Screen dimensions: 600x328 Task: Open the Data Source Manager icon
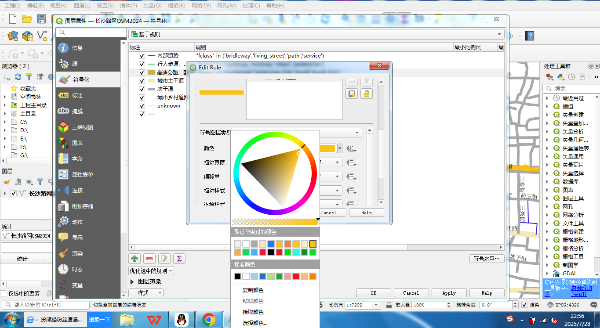tap(13, 36)
